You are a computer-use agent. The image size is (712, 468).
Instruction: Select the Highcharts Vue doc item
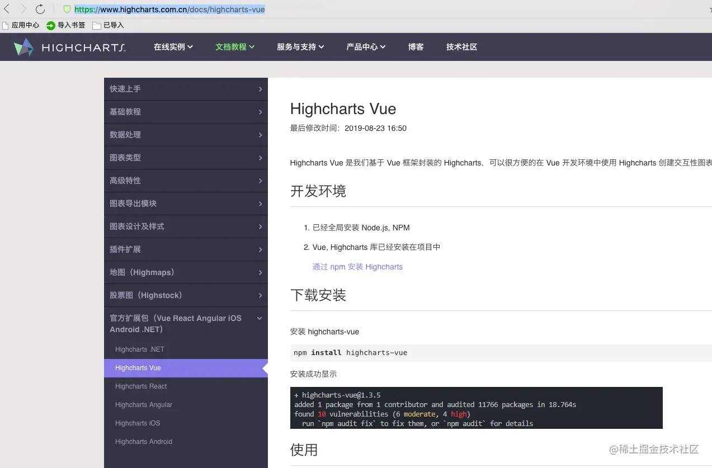pos(186,368)
